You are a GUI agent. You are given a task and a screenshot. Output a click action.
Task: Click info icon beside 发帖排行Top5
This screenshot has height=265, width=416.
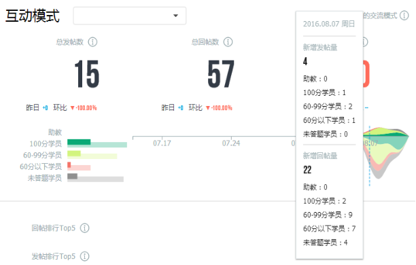[x=85, y=257]
